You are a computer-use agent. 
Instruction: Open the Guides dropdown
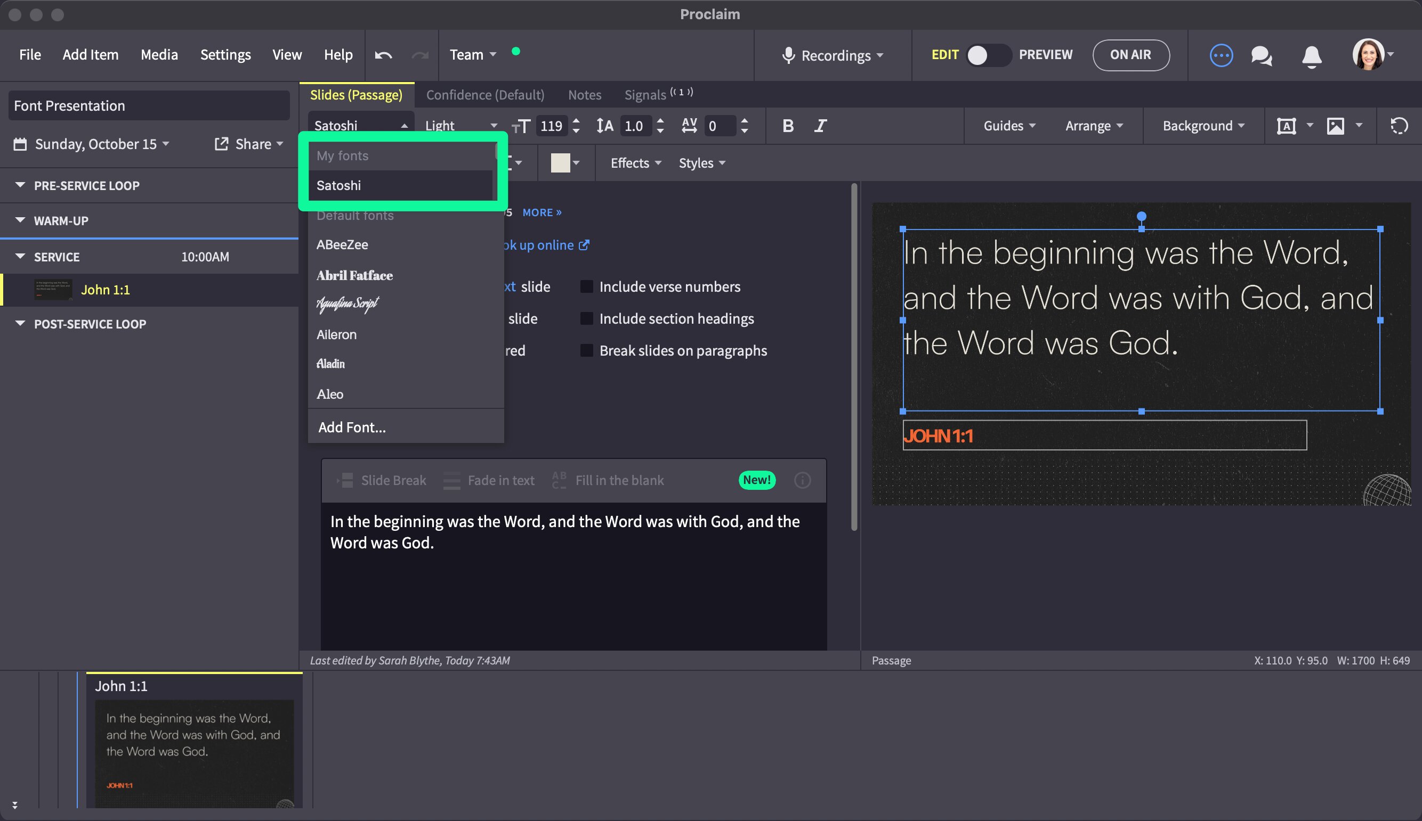pyautogui.click(x=1009, y=126)
